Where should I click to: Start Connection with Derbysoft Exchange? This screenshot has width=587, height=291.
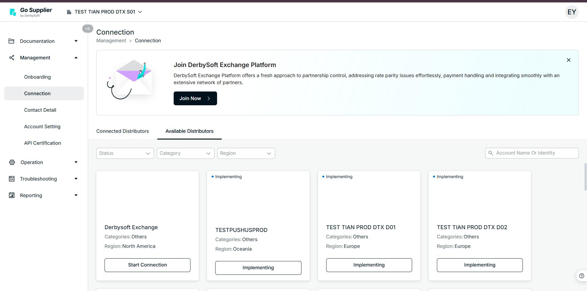tap(147, 265)
